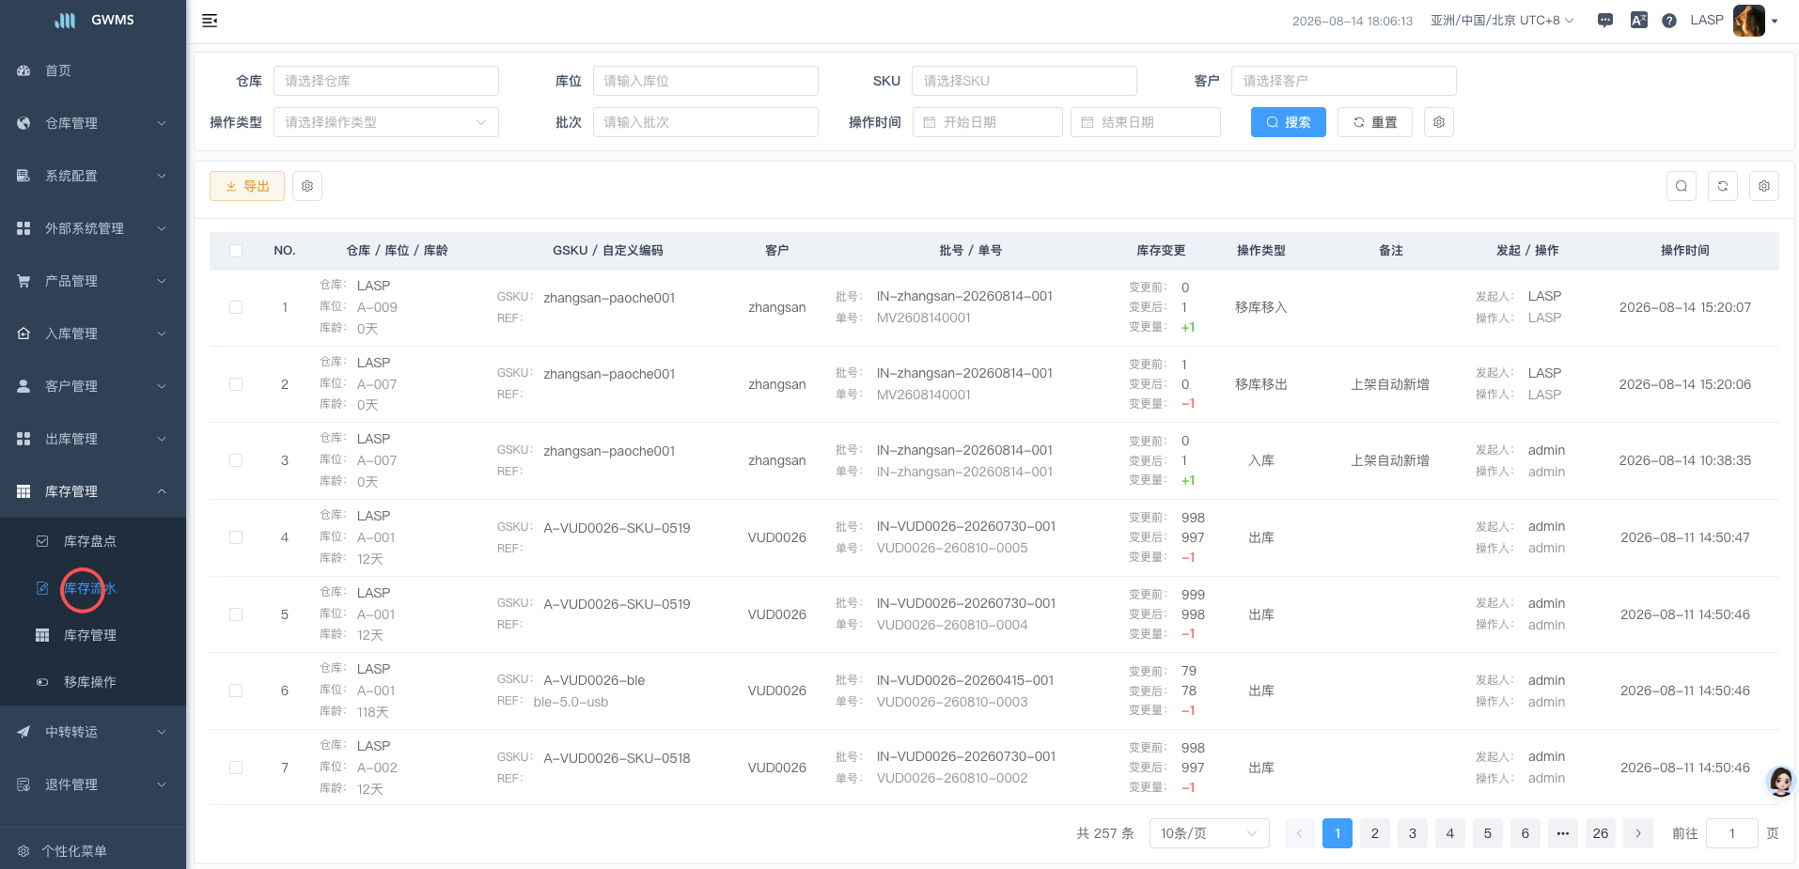
Task: Click the 系统配置 sidebar icon
Action: click(23, 176)
